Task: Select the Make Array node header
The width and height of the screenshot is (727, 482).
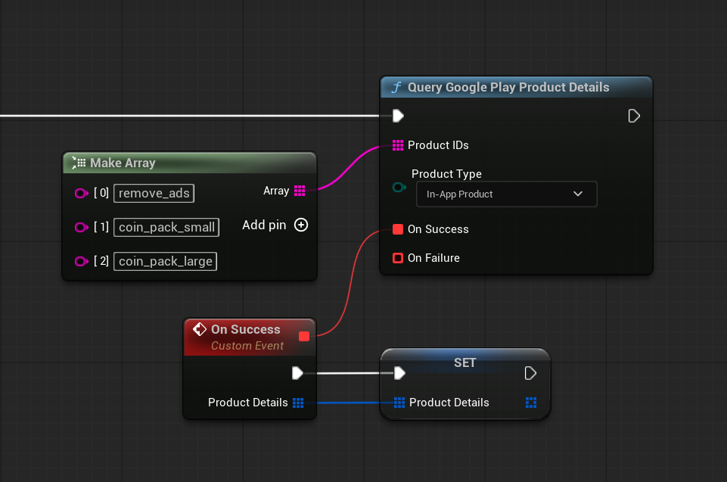Action: [190, 163]
